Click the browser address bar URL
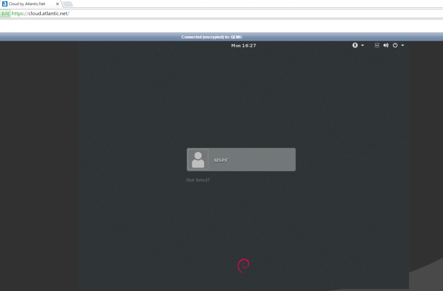 (39, 13)
